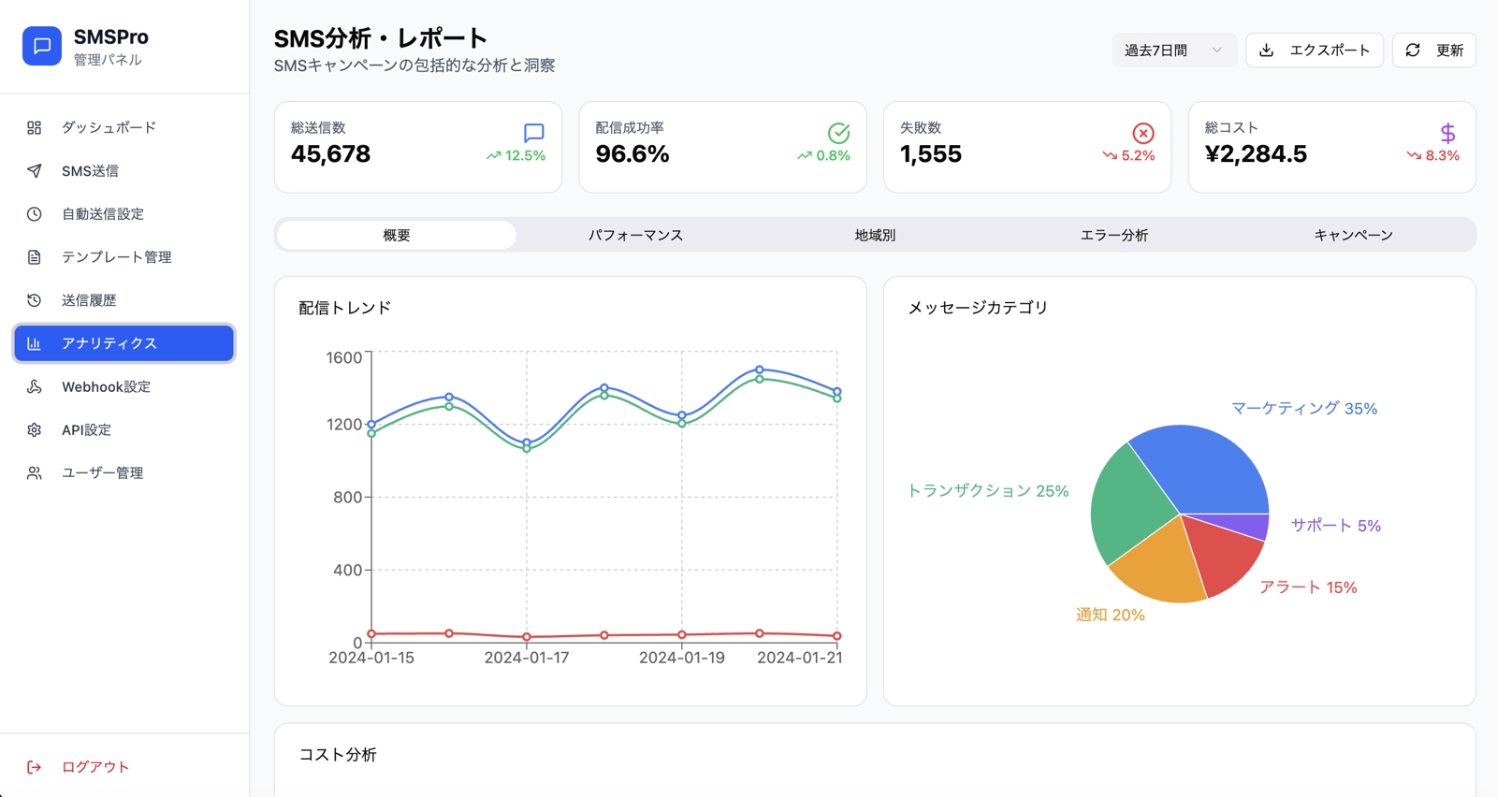This screenshot has width=1497, height=797.
Task: Click the テンプレート管理 document icon
Action: [35, 257]
